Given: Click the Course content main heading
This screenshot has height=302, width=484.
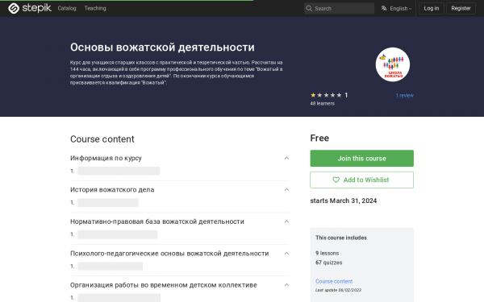Looking at the screenshot, I should point(102,139).
